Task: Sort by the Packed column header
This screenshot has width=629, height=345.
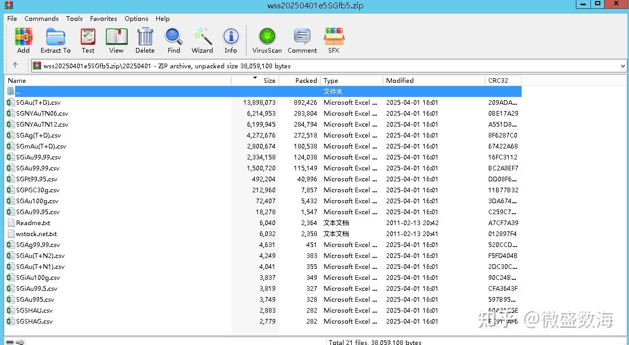Action: pos(300,80)
